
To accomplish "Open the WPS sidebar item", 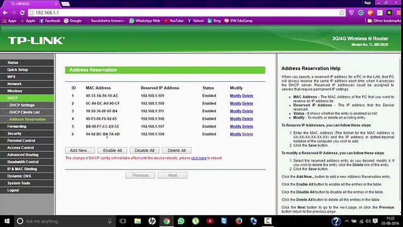I will click(x=27, y=76).
